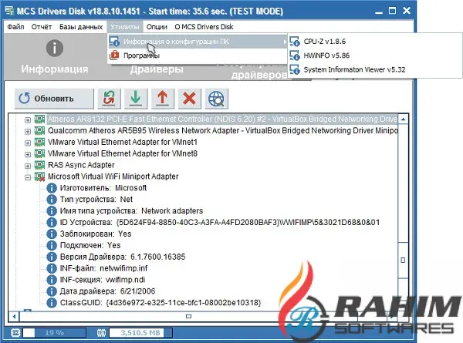Click the network card icon beside VMnet8 adapter
This screenshot has height=343, width=463.
click(x=39, y=153)
